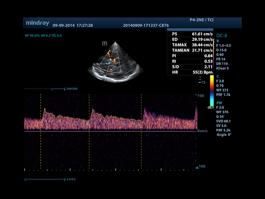The height and width of the screenshot is (199, 265).
Task: Click the Angle 0° parameter
Action: [224, 135]
